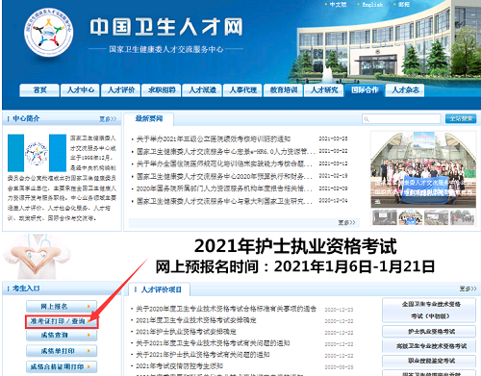Screen dimensions: 481x376
Task: Click the 网上报名 button
Action: pyautogui.click(x=62, y=307)
